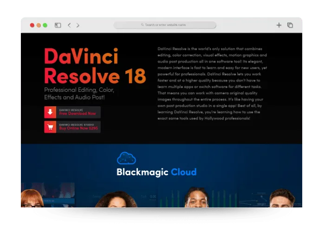The image size is (325, 232).
Task: Click the search address bar
Action: pyautogui.click(x=165, y=25)
